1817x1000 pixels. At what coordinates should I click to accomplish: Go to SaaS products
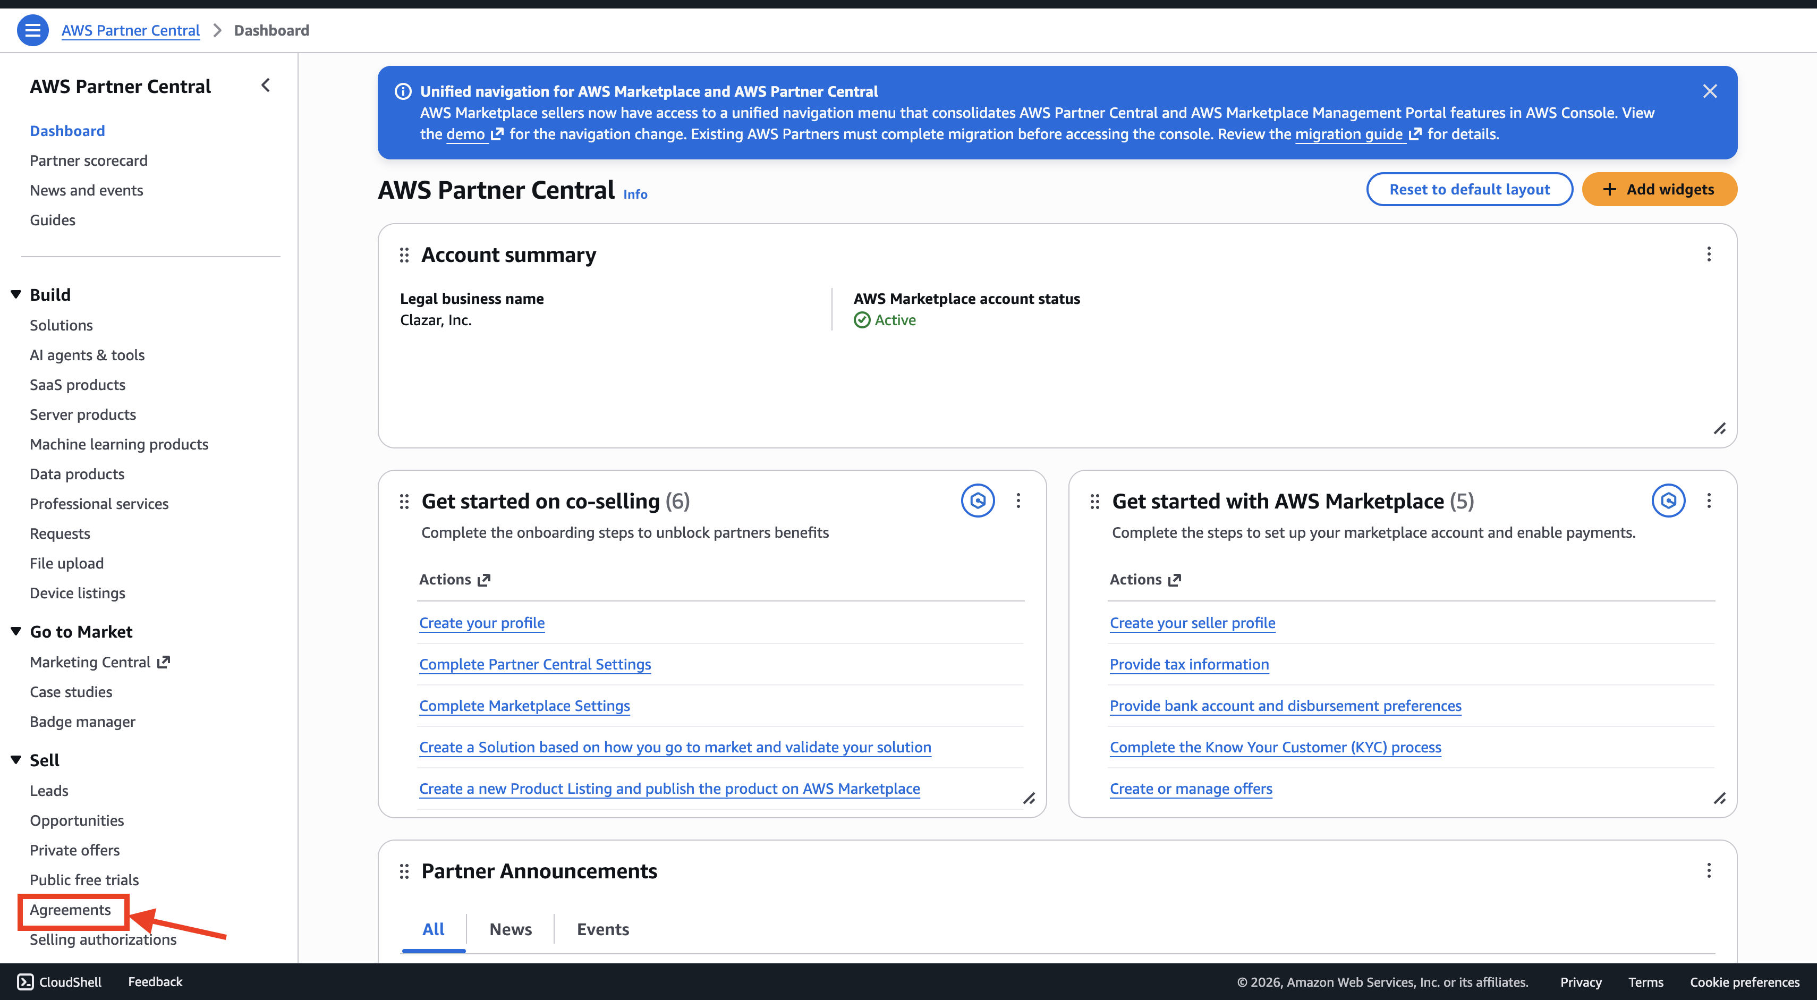pos(78,385)
